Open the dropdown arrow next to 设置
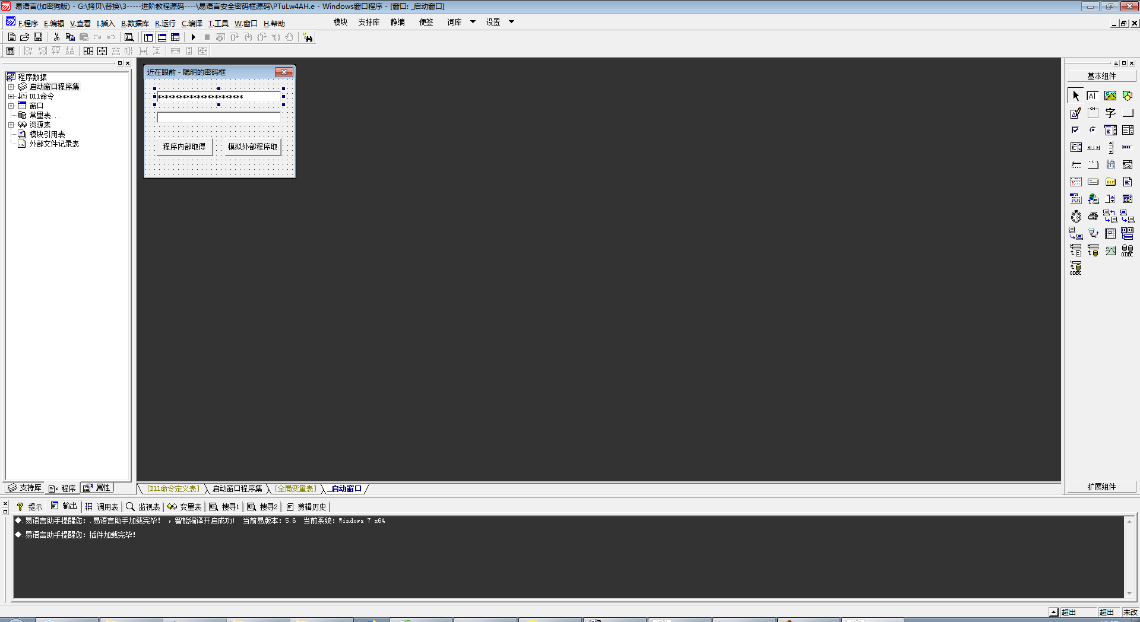1140x622 pixels. point(511,22)
